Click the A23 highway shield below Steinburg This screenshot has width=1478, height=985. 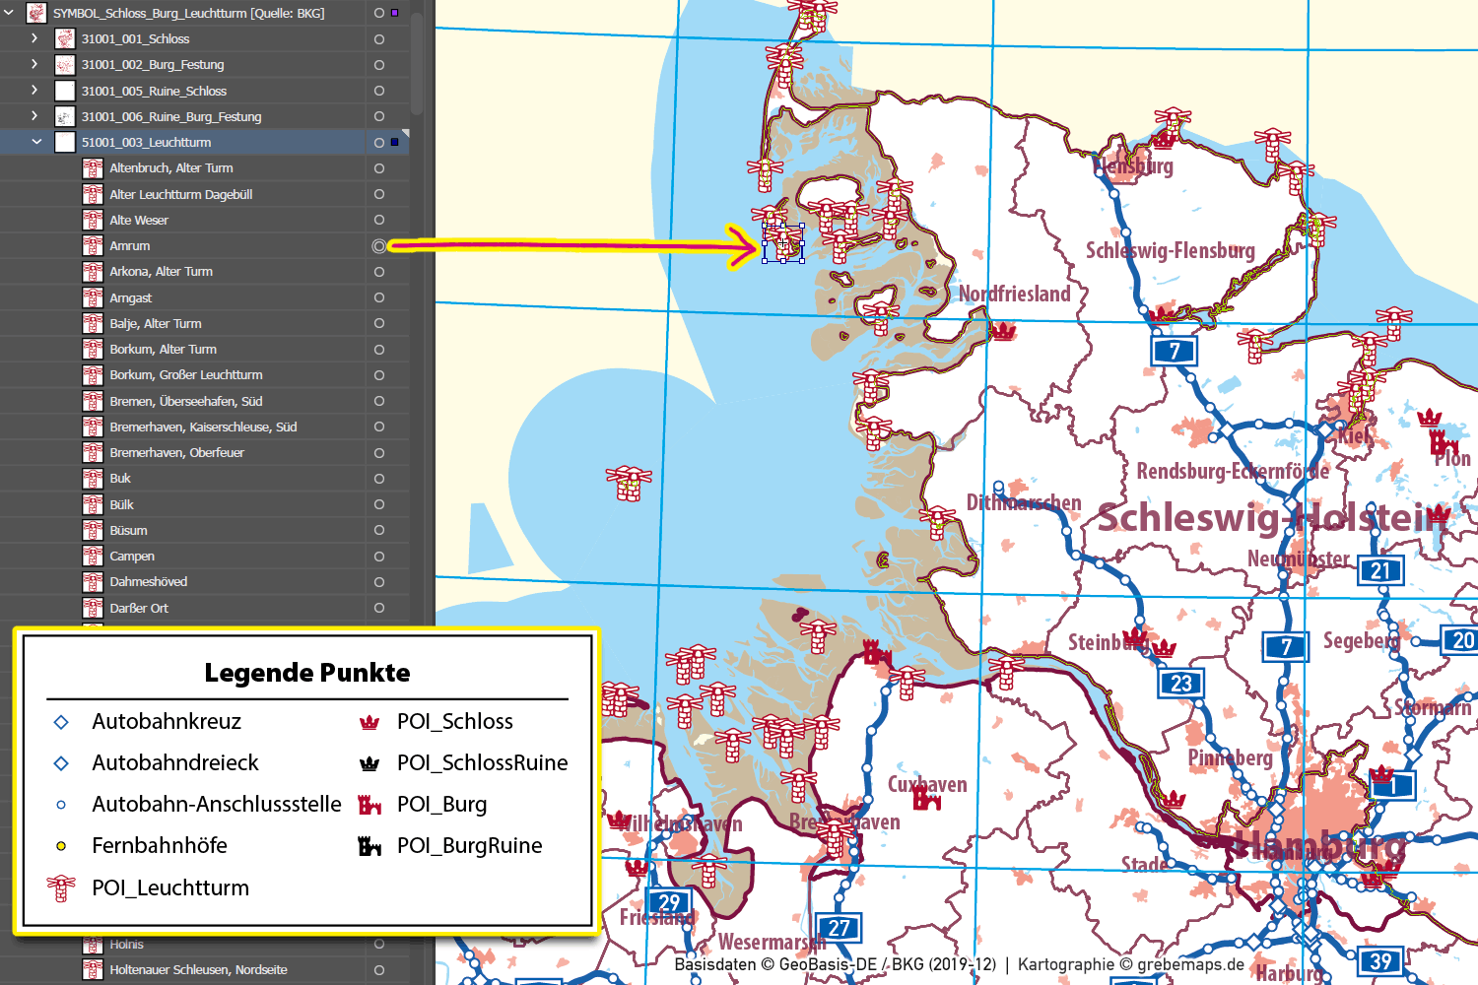tap(1180, 683)
